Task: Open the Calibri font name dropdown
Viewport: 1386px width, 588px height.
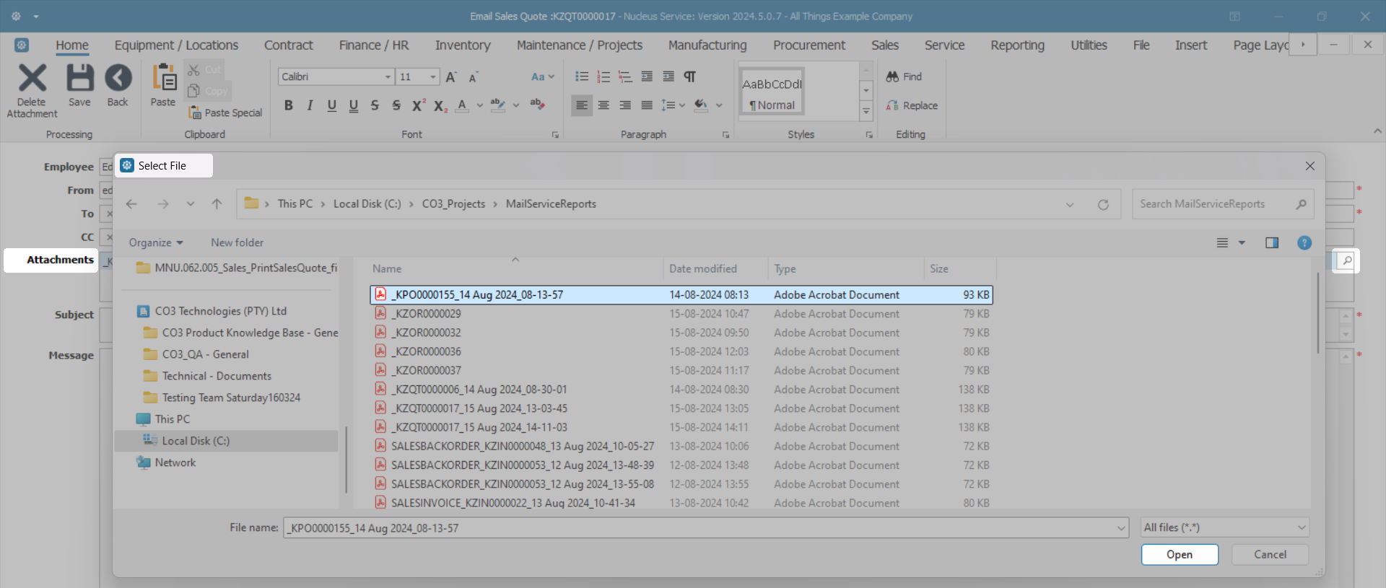Action: 388,76
